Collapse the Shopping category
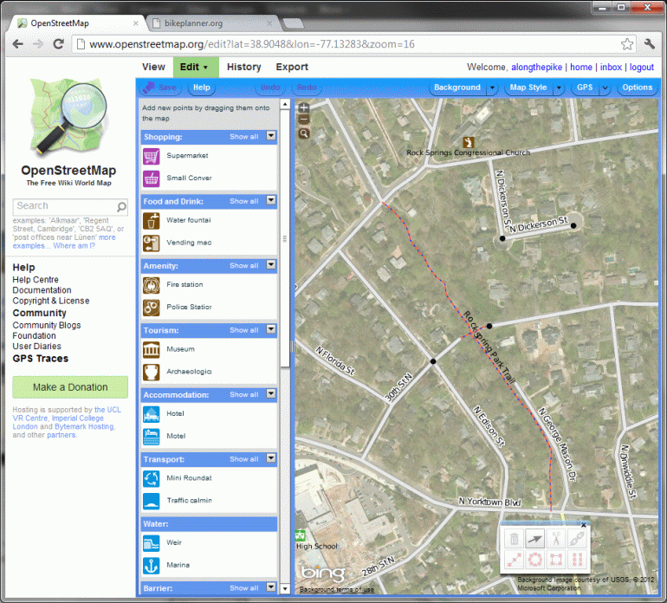Image resolution: width=667 pixels, height=603 pixels. pyautogui.click(x=270, y=136)
